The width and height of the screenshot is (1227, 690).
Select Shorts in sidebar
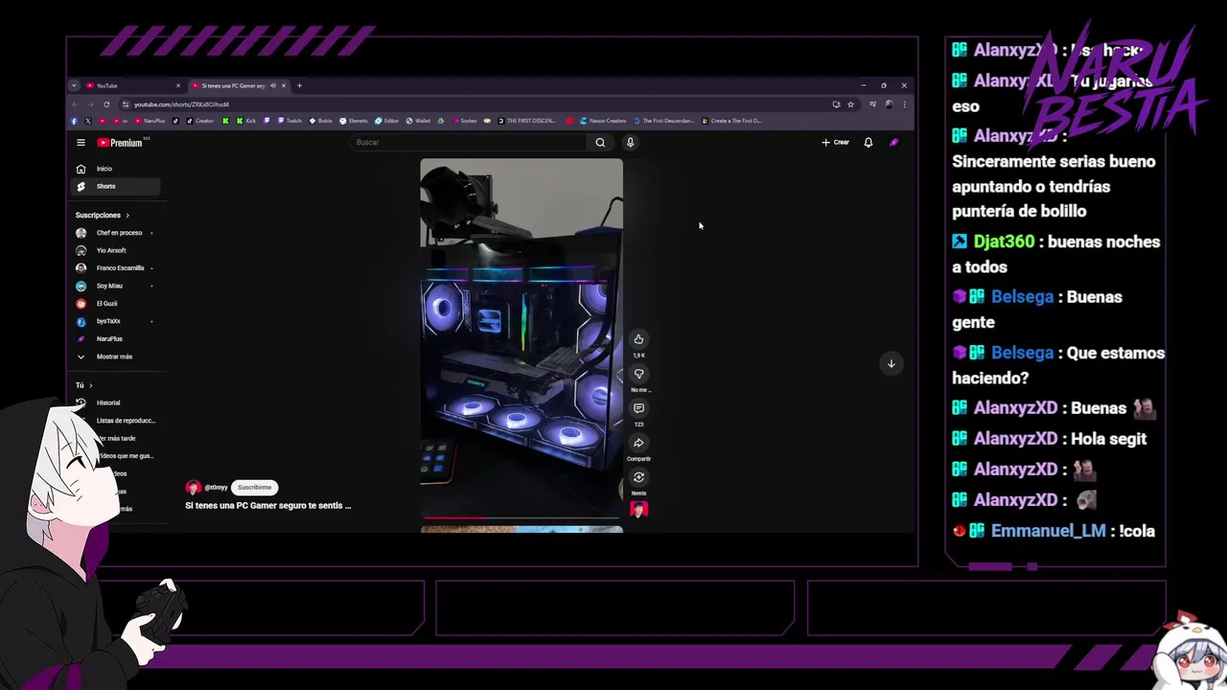tap(115, 186)
